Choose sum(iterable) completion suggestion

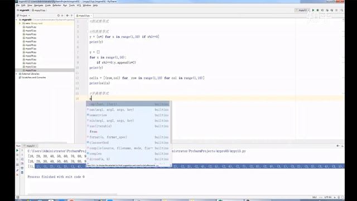point(128,126)
